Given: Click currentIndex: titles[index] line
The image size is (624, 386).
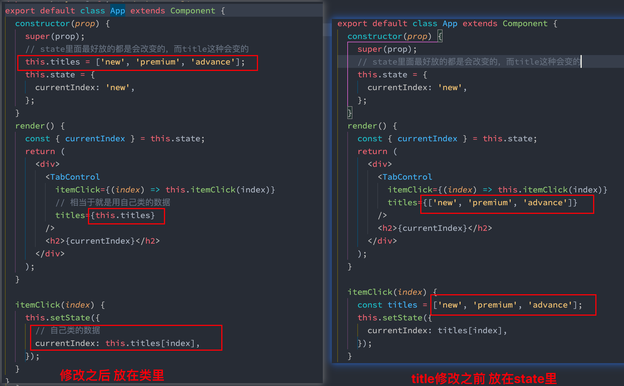Looking at the screenshot, I should click(x=437, y=330).
